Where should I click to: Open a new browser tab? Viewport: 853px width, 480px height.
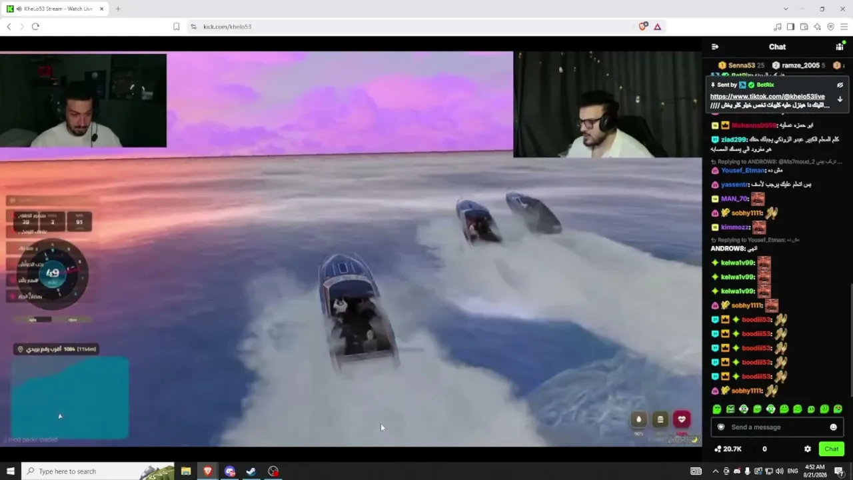(x=118, y=9)
